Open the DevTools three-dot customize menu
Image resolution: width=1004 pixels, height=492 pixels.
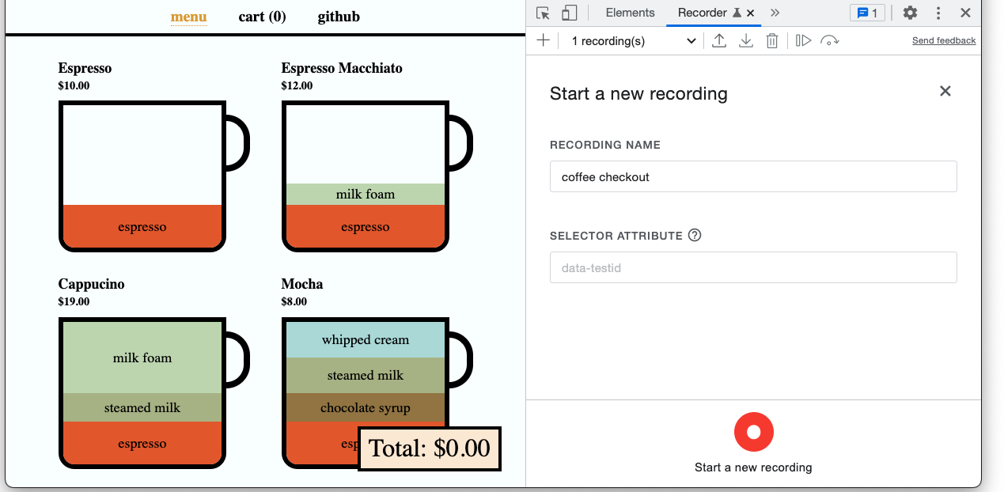938,13
